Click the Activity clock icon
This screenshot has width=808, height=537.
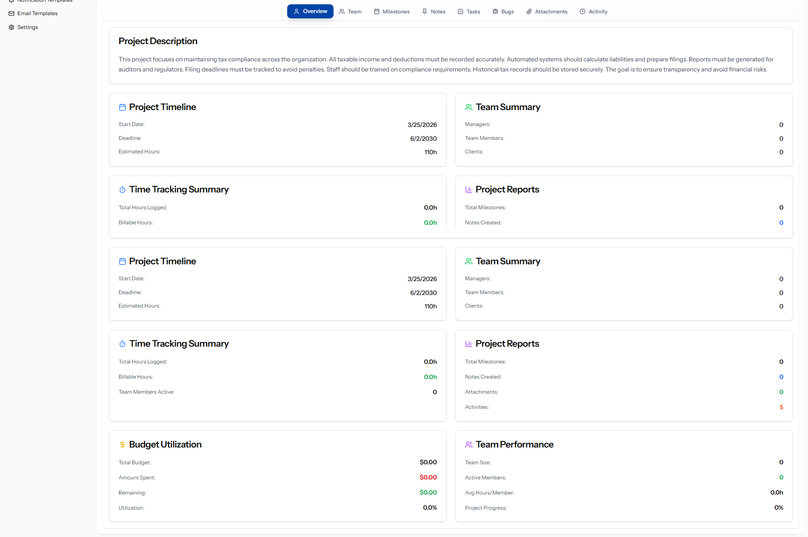coord(582,12)
